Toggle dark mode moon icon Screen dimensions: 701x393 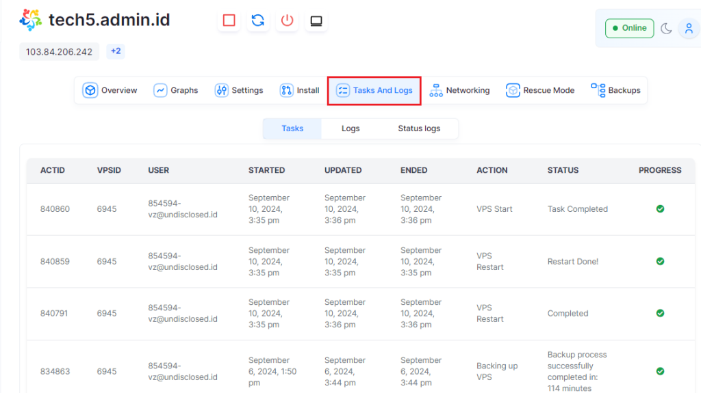pyautogui.click(x=666, y=28)
